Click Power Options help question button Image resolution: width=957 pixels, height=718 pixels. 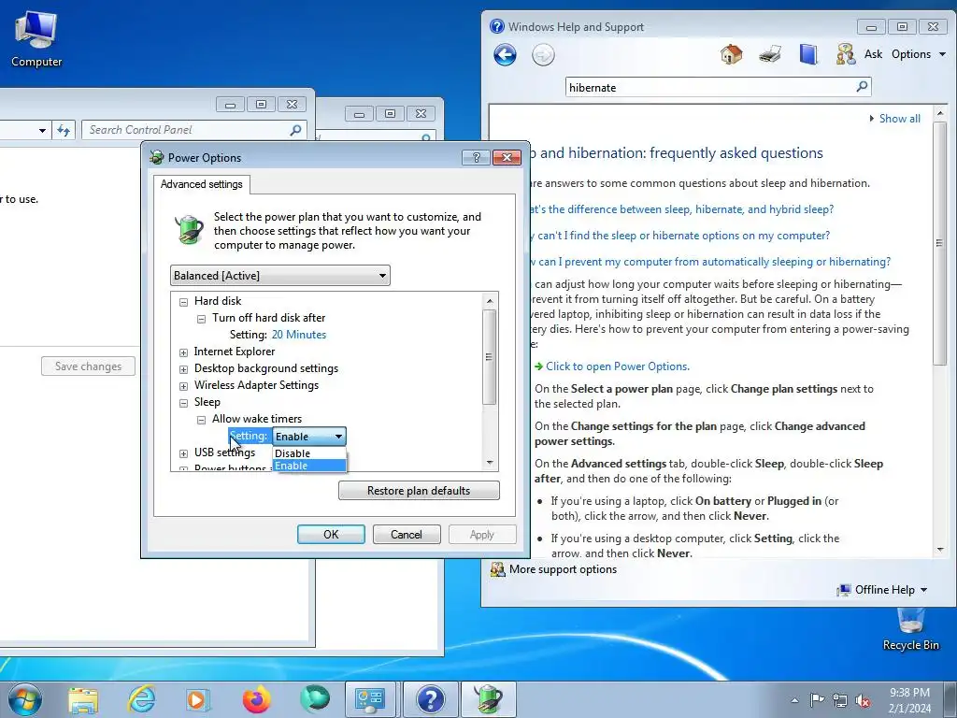coord(476,157)
